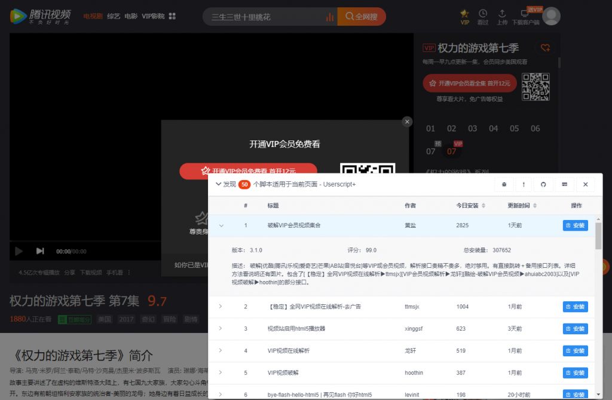Click the 美国 tag

coord(104,319)
